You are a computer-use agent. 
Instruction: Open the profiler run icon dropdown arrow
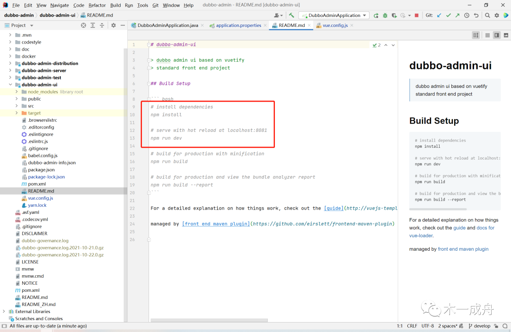click(x=409, y=15)
